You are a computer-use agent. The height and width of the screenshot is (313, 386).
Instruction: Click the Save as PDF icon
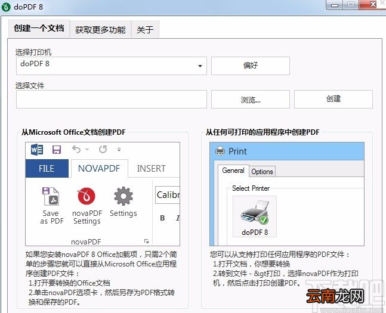click(51, 196)
